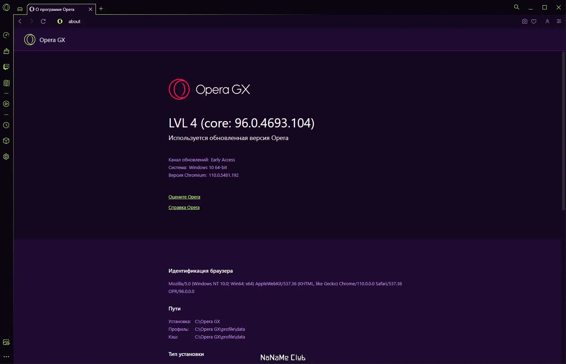566x364 pixels.
Task: Follow the 'Справка Opera' link
Action: (184, 207)
